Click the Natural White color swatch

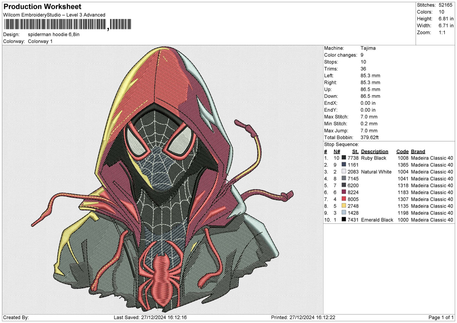(x=344, y=172)
